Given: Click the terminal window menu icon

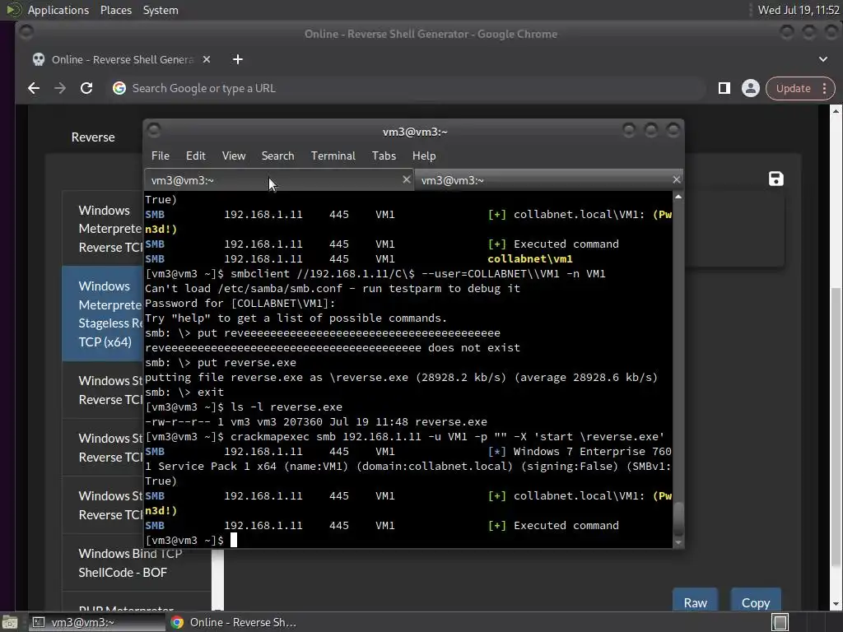Looking at the screenshot, I should 154,130.
